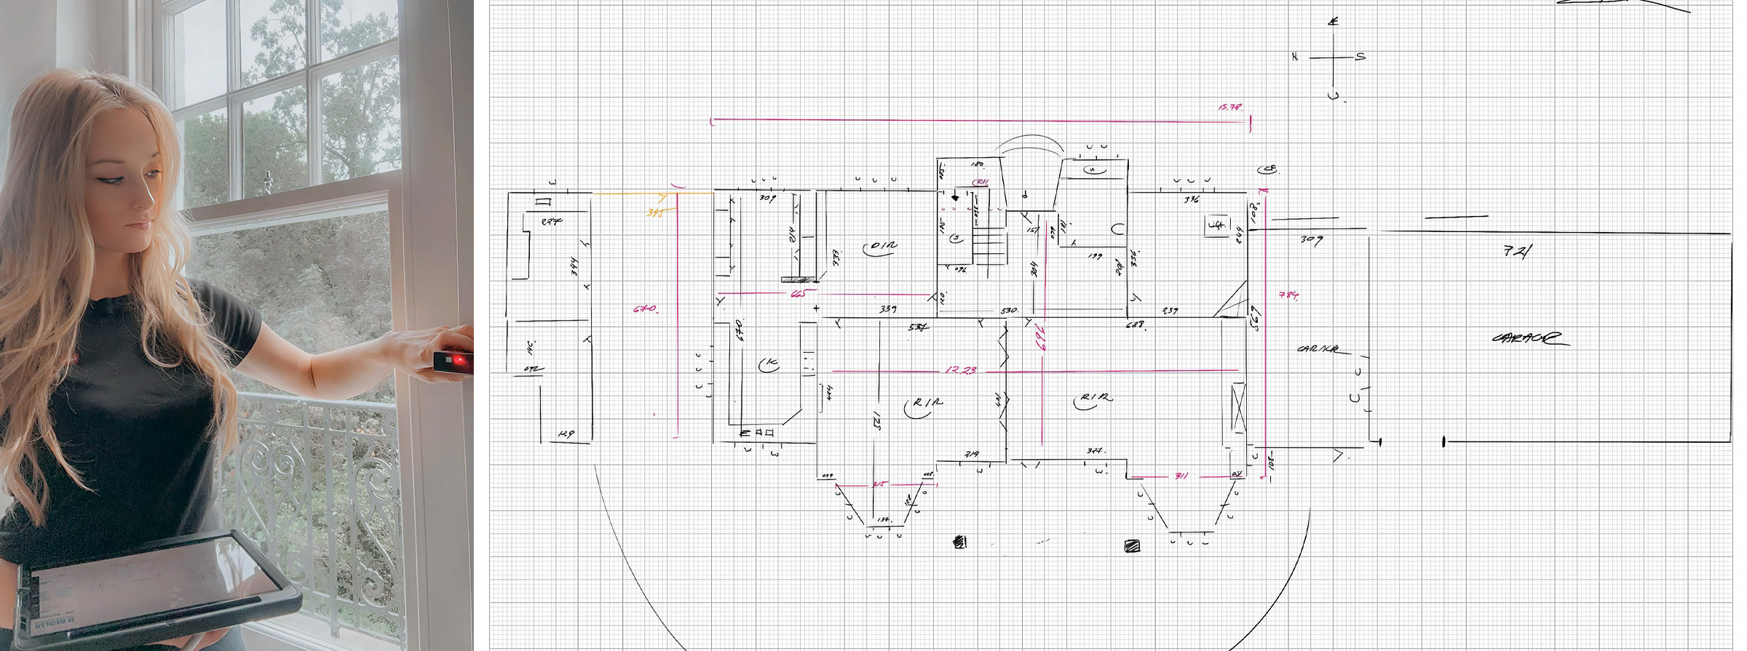
Task: Click the pink 784 dimension label
Action: (1288, 295)
